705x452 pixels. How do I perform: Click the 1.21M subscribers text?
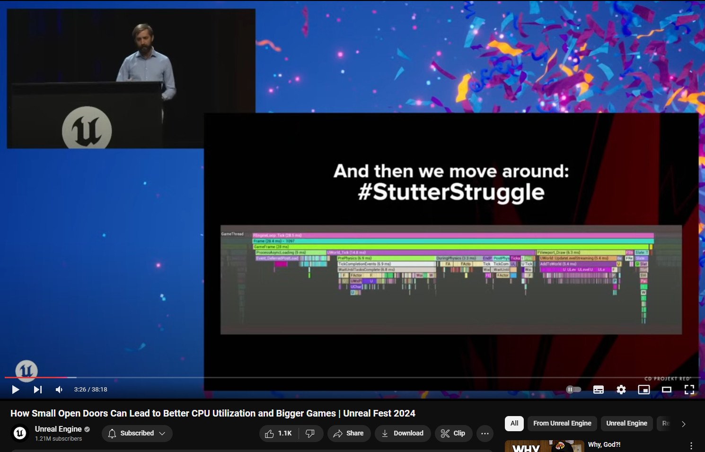click(x=58, y=439)
